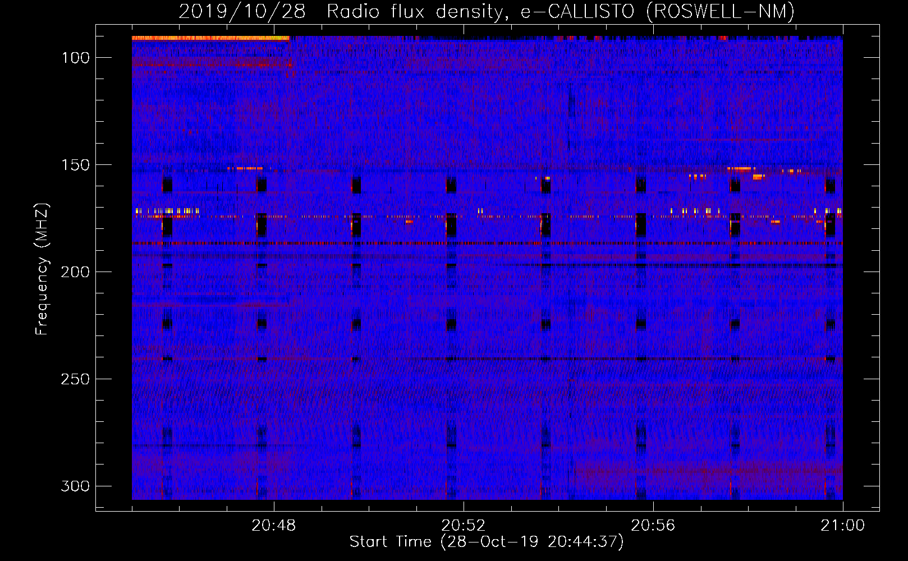Click the 200 frequency tick label
This screenshot has height=561, width=908.
point(75,272)
